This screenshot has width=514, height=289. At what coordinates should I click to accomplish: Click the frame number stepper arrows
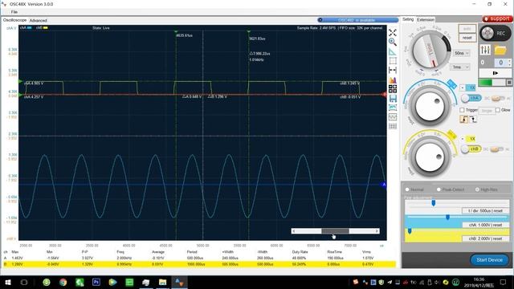click(508, 63)
